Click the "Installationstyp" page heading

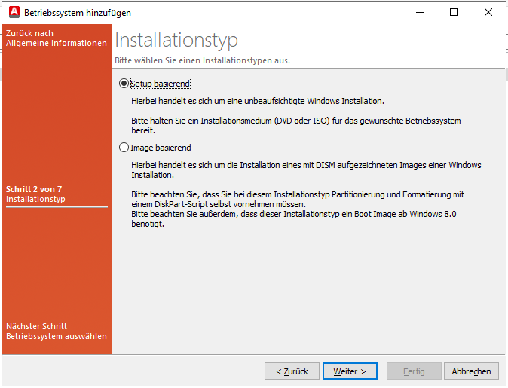(176, 40)
